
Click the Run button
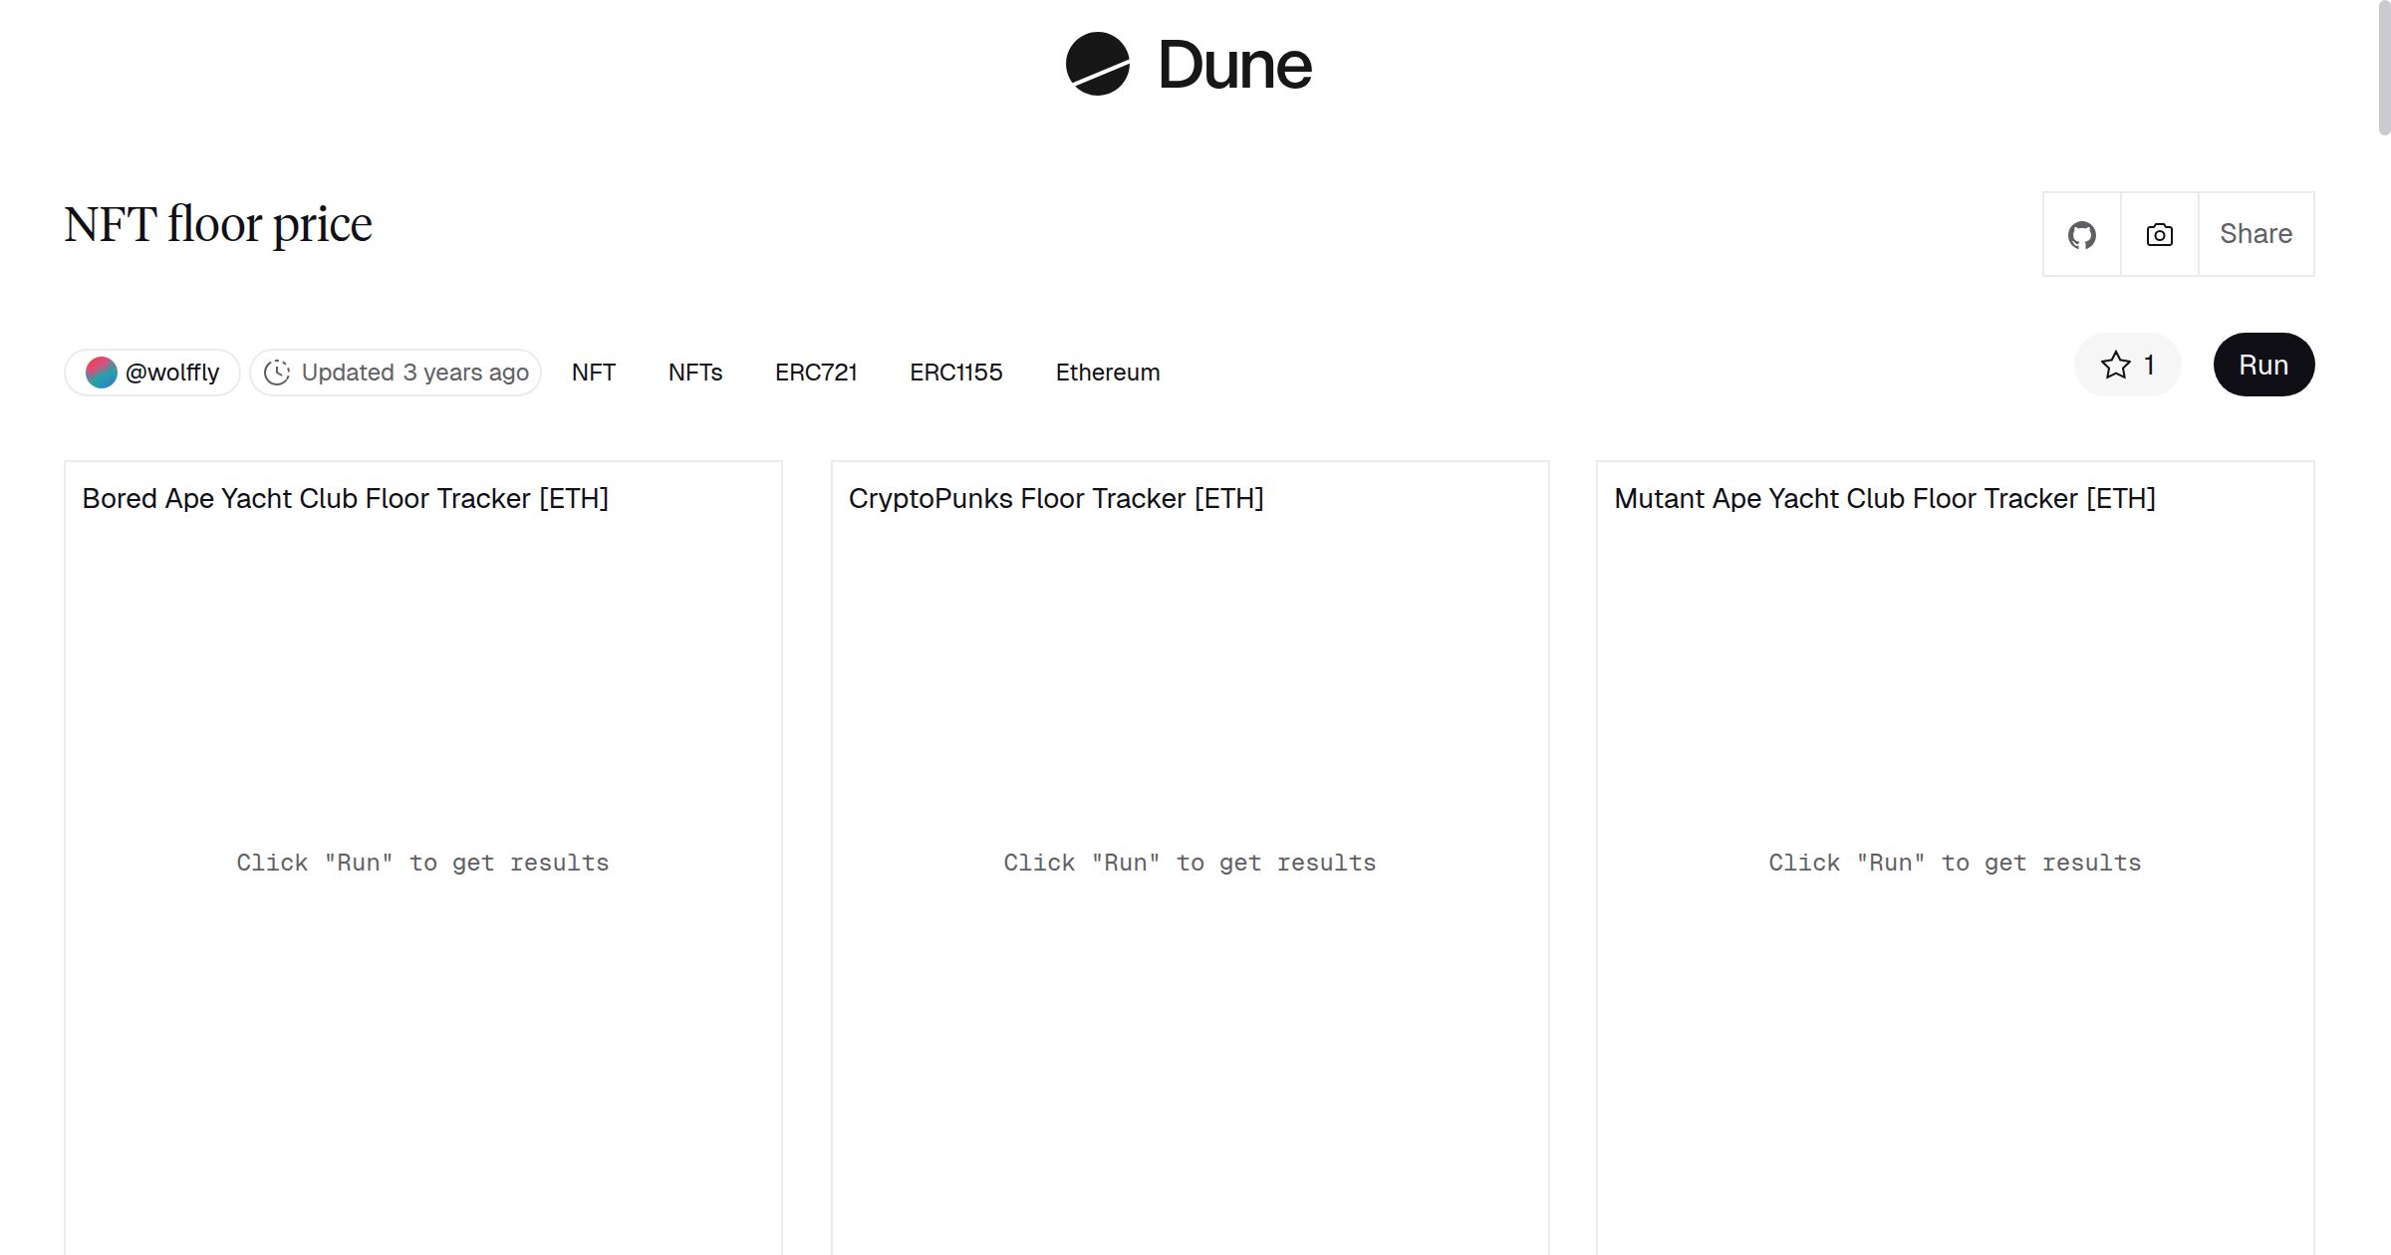pyautogui.click(x=2263, y=365)
